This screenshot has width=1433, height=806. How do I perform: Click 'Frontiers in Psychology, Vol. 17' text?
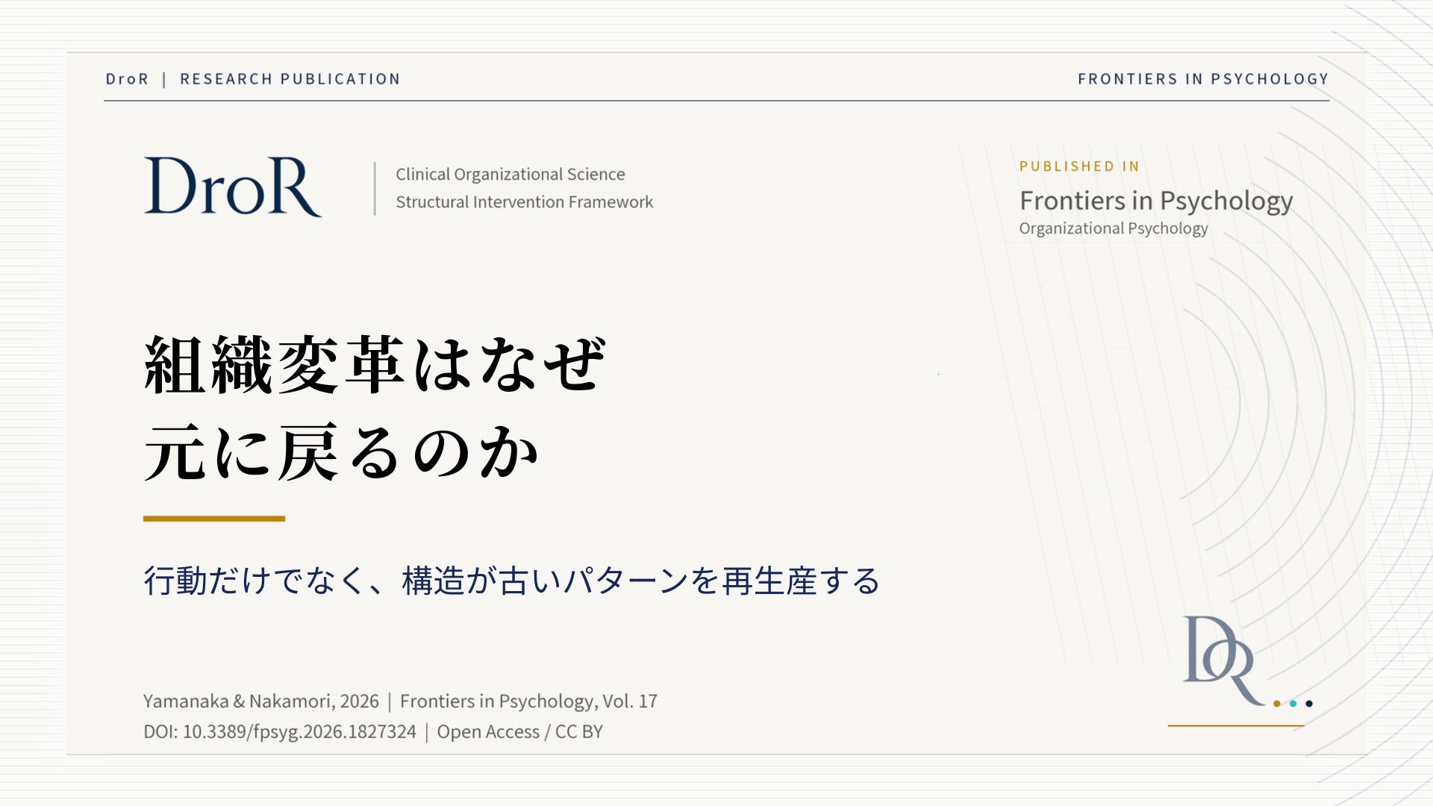[528, 702]
